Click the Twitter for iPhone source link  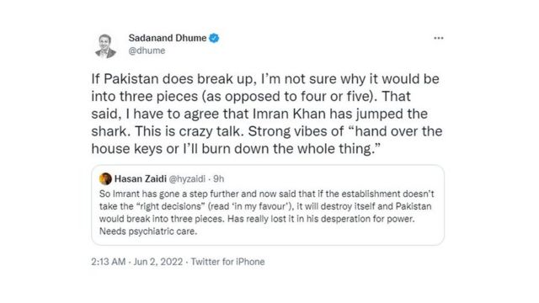(228, 262)
